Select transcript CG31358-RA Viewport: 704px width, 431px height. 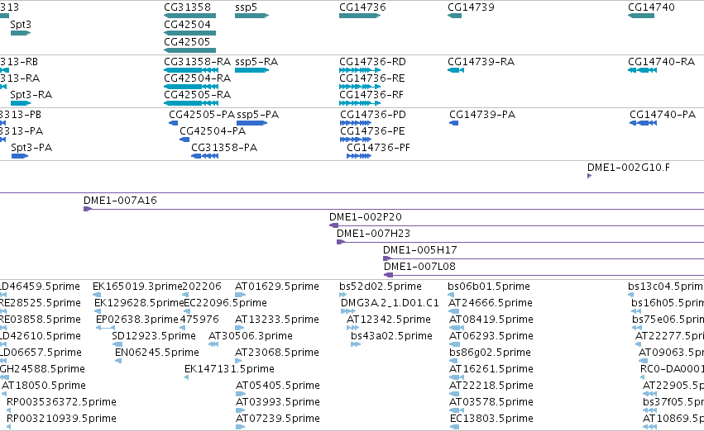pos(198,62)
